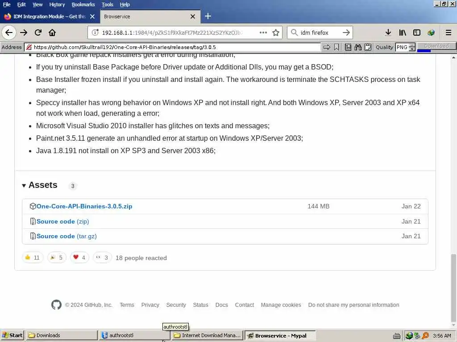Click the green network globe tray icon
This screenshot has width=457, height=342.
[x=409, y=336]
